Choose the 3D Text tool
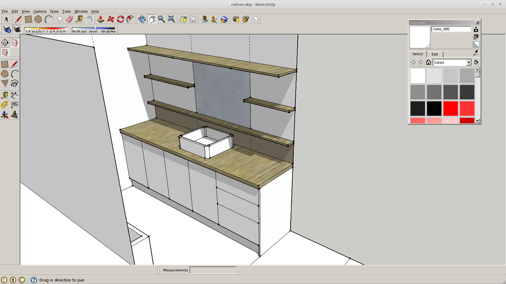Image resolution: width=506 pixels, height=284 pixels. coord(14,114)
